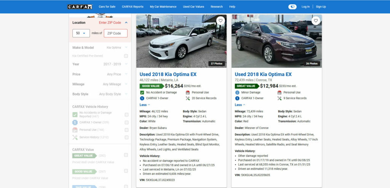Click VIN 5XXGU4L37JG245023 text
The height and width of the screenshot is (188, 390).
[x=157, y=180]
